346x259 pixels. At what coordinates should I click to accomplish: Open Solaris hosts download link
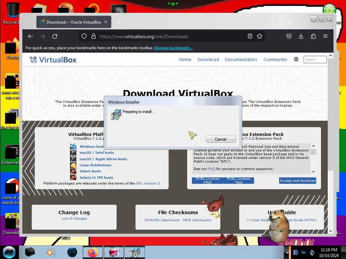90,171
